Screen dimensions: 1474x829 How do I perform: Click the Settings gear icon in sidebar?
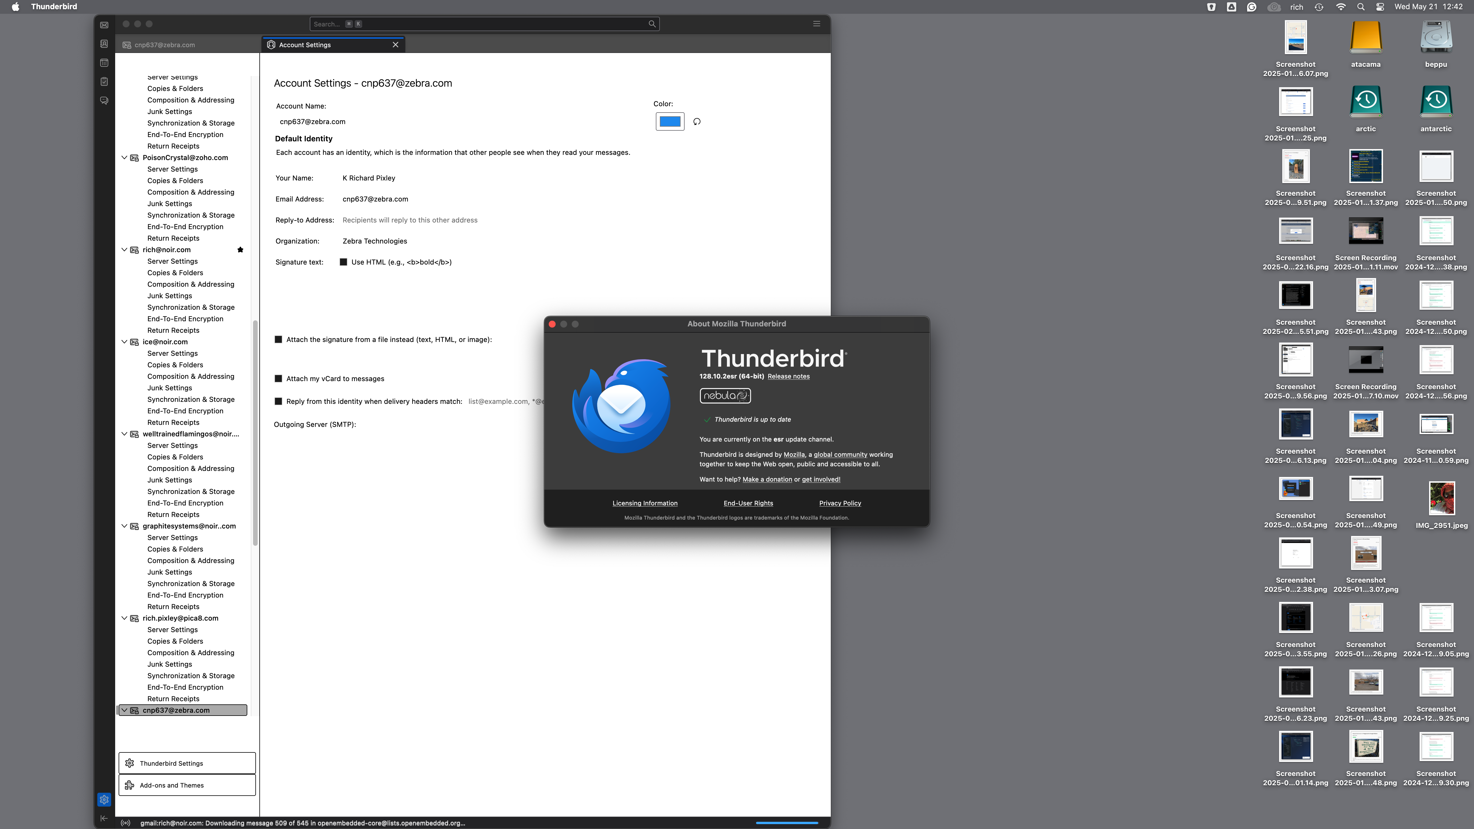104,799
